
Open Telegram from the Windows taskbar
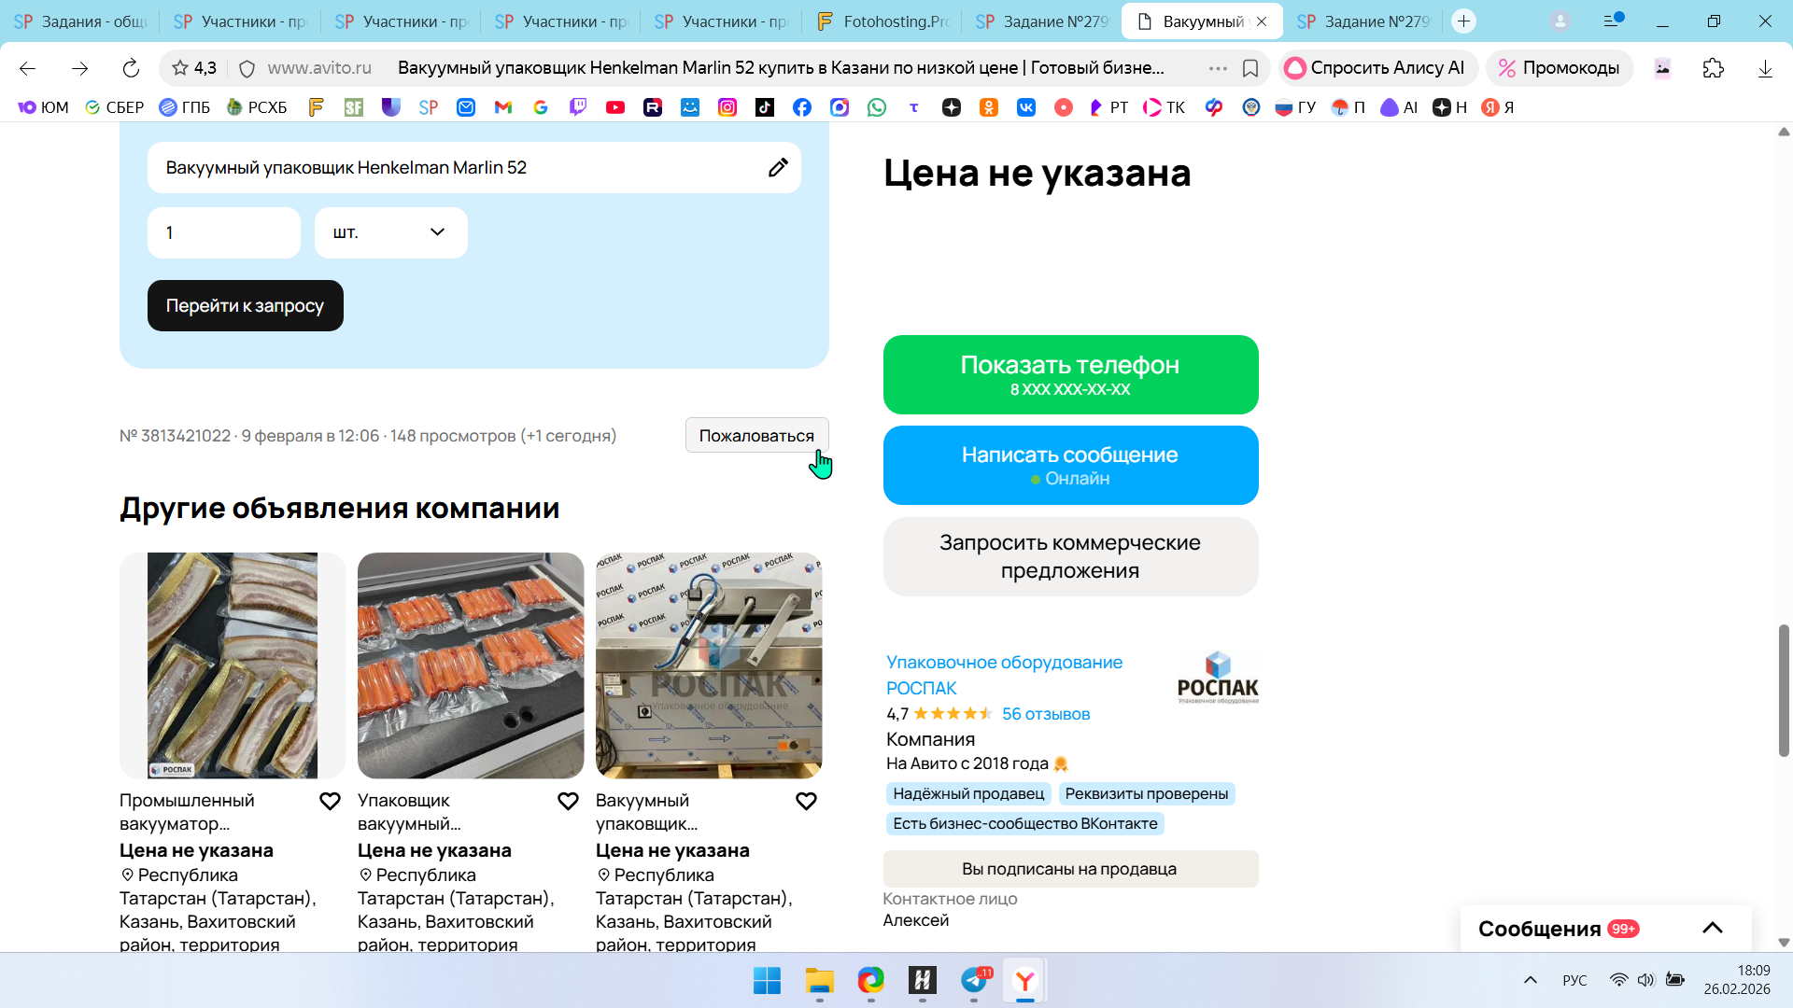pyautogui.click(x=974, y=980)
